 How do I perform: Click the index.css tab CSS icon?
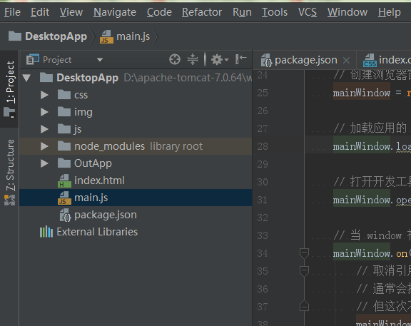[370, 60]
